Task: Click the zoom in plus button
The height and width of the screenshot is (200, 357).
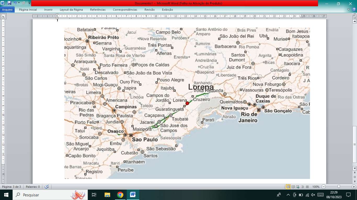Action: tap(354, 187)
